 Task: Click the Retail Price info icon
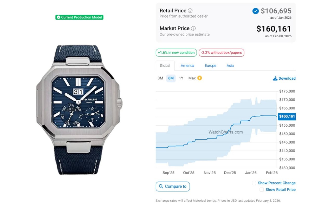click(190, 11)
